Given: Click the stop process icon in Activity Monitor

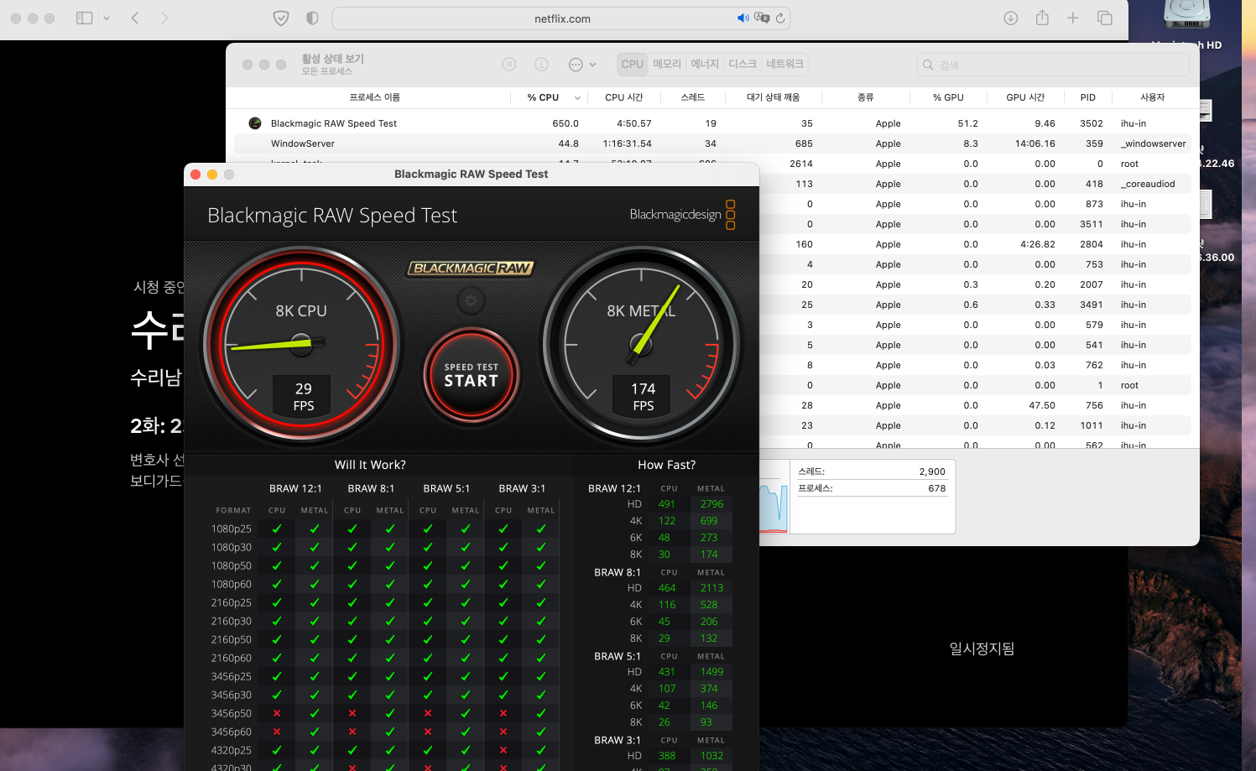Looking at the screenshot, I should tap(509, 65).
